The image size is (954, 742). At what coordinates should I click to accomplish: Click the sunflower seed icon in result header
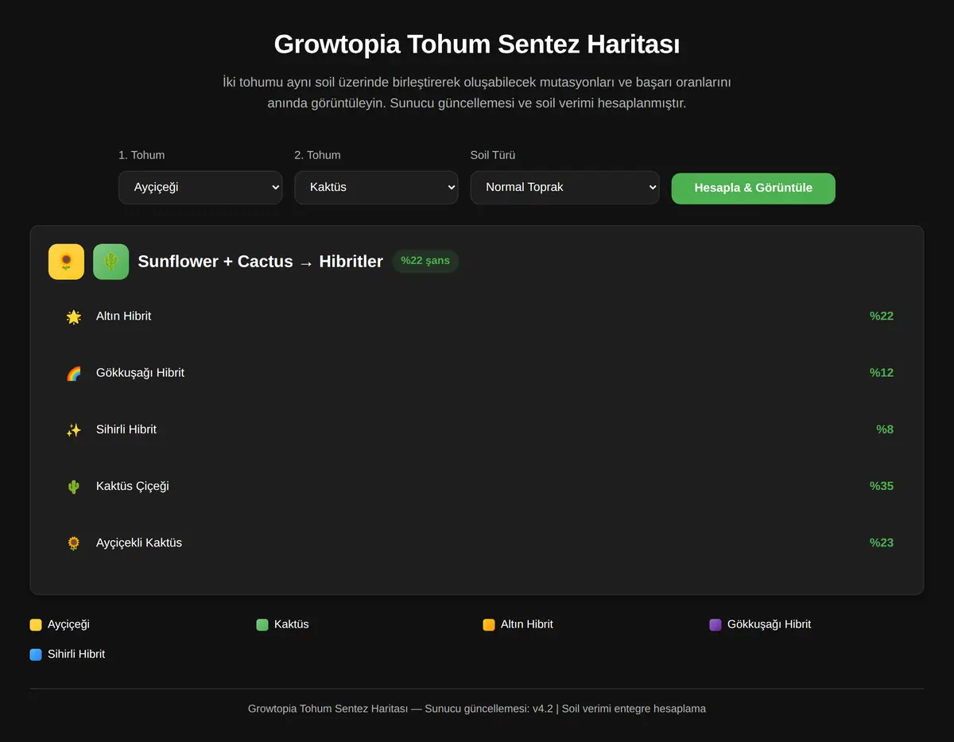(66, 262)
